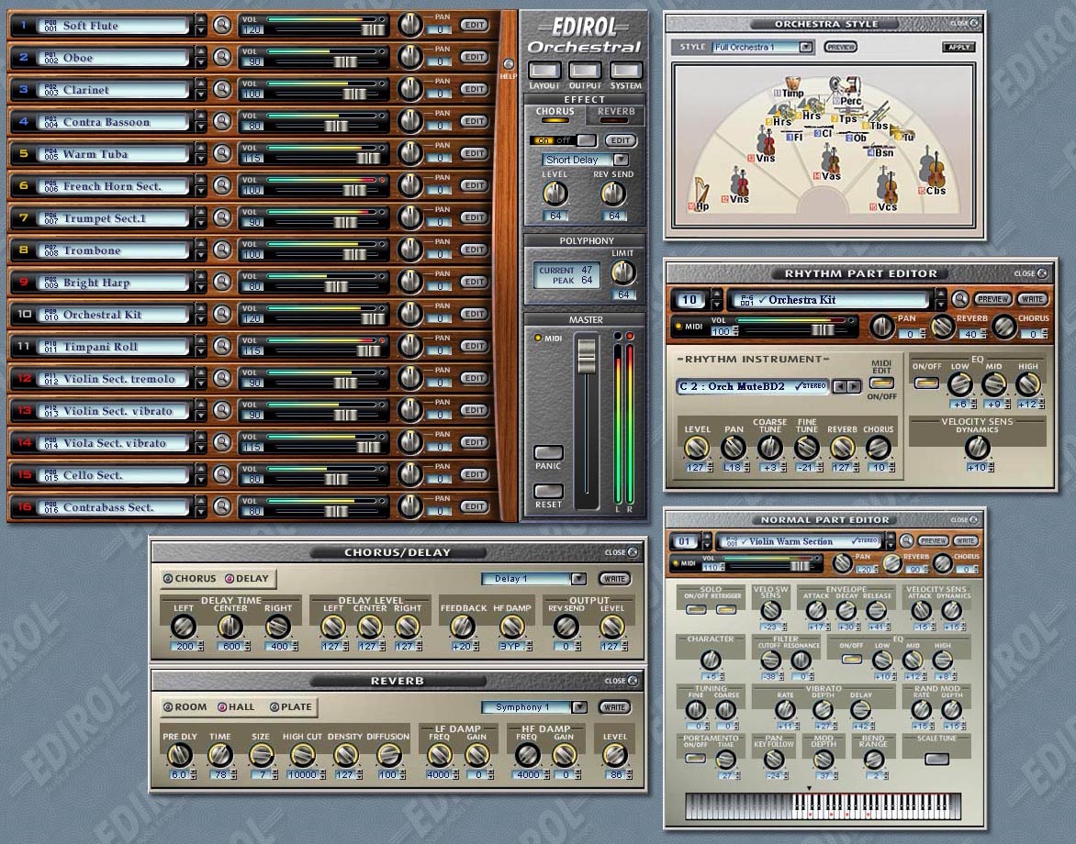The width and height of the screenshot is (1076, 844).
Task: Select Contrabass (Cbs) icon in orchestra layout
Action: pos(931,172)
